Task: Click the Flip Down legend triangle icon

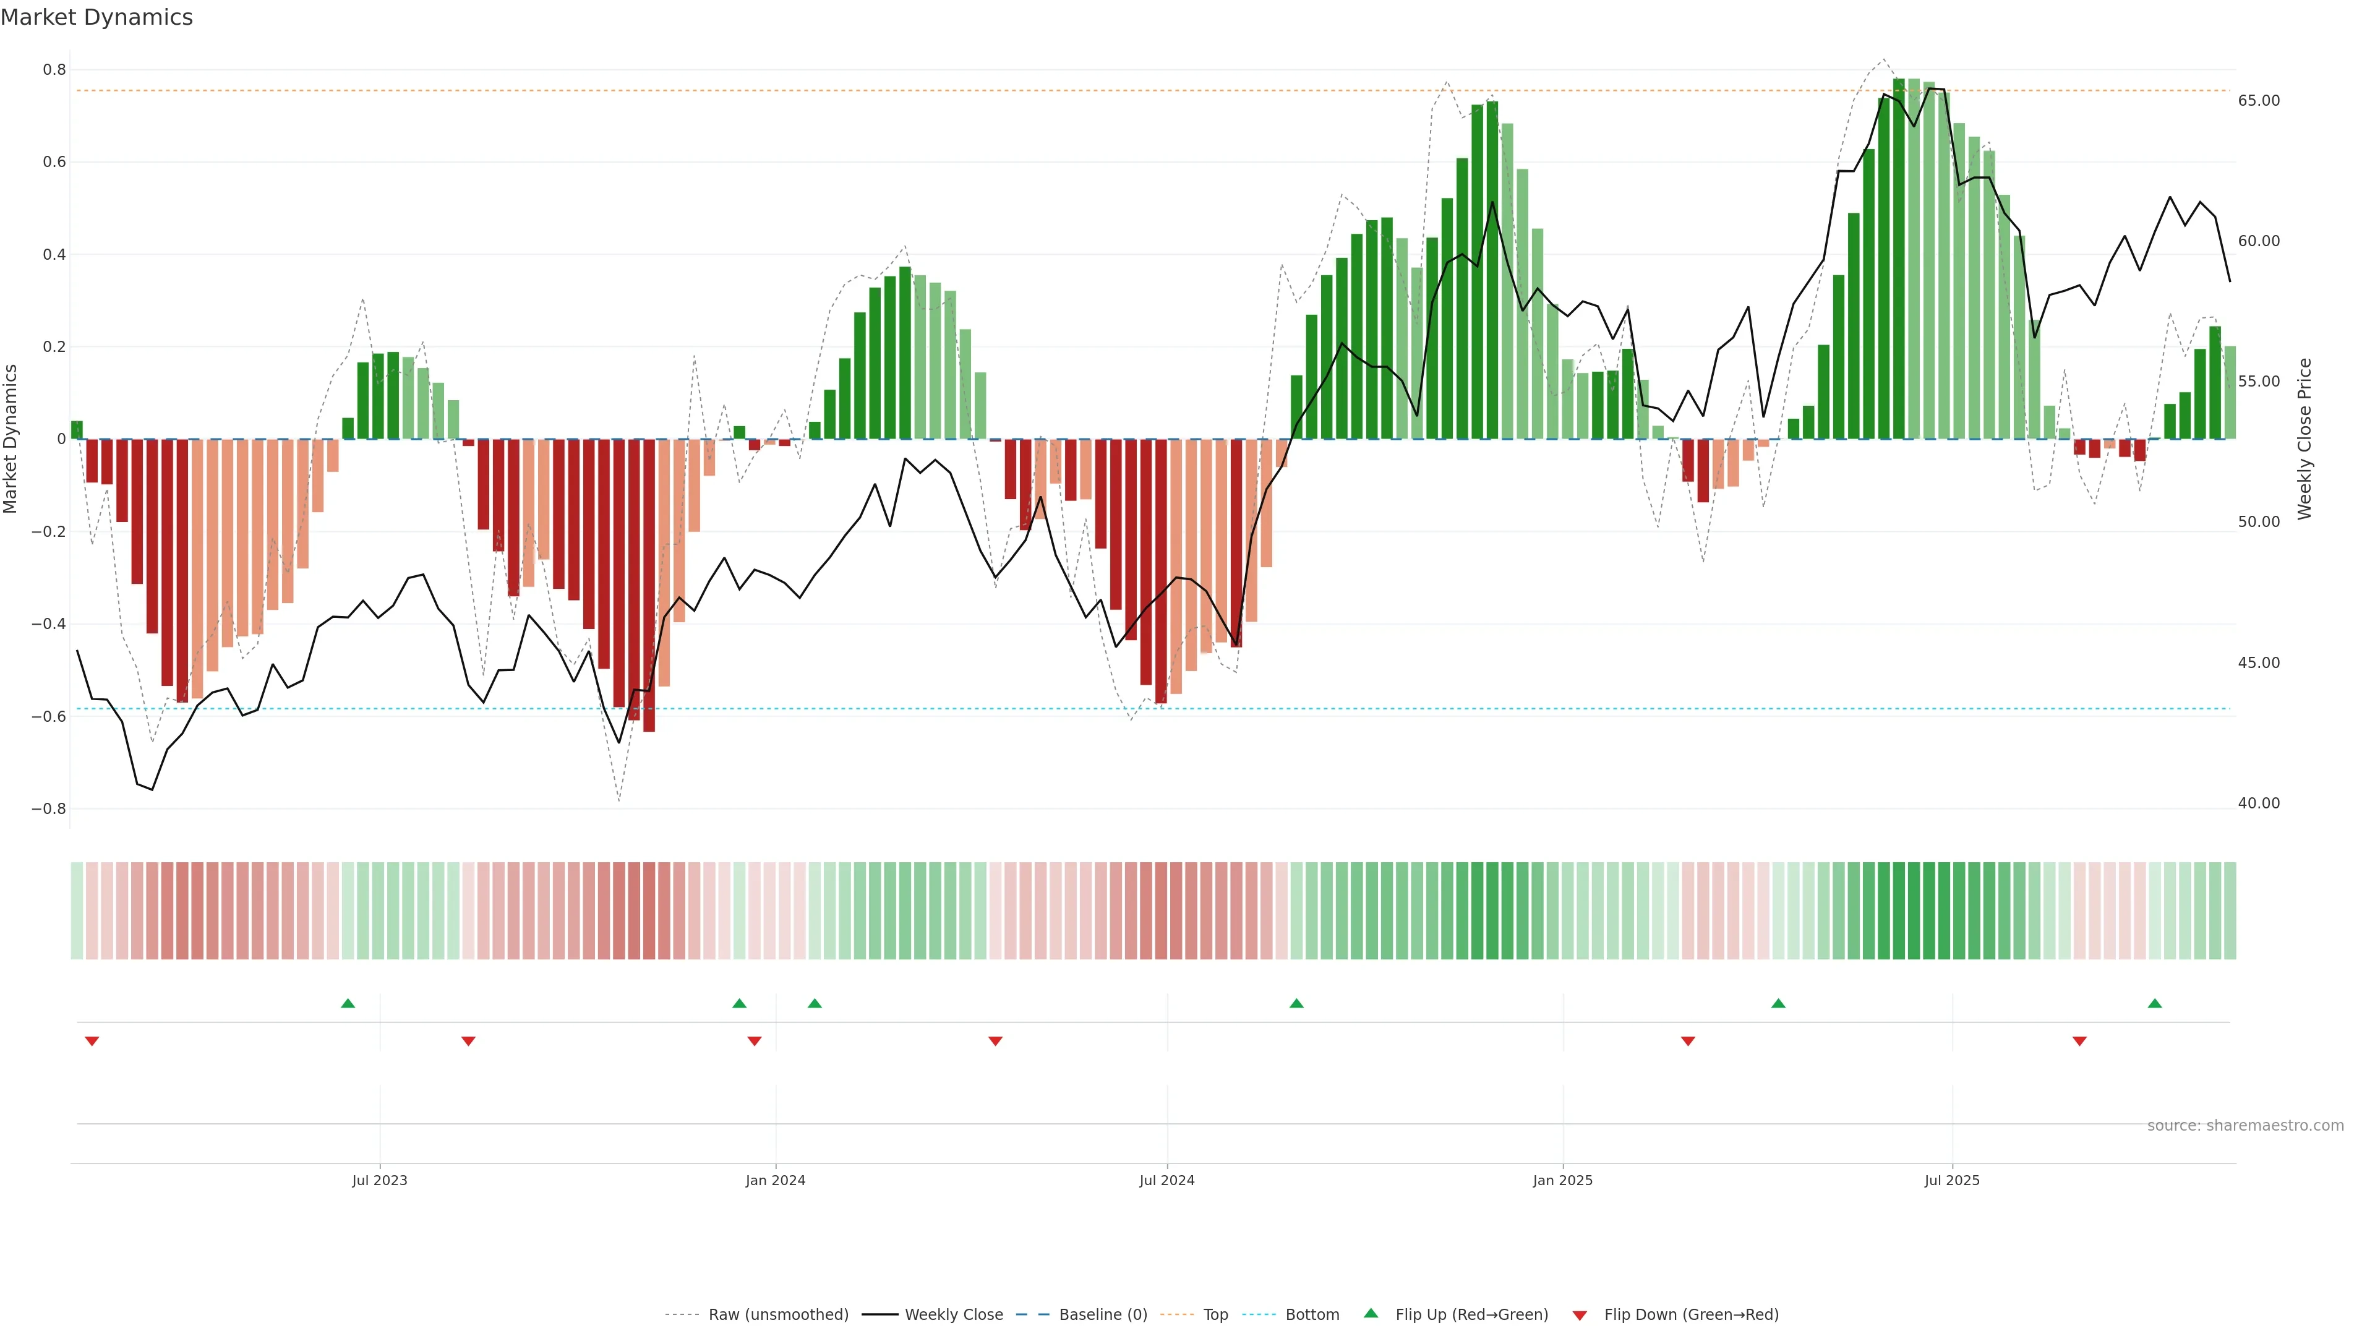Action: pyautogui.click(x=1580, y=1315)
